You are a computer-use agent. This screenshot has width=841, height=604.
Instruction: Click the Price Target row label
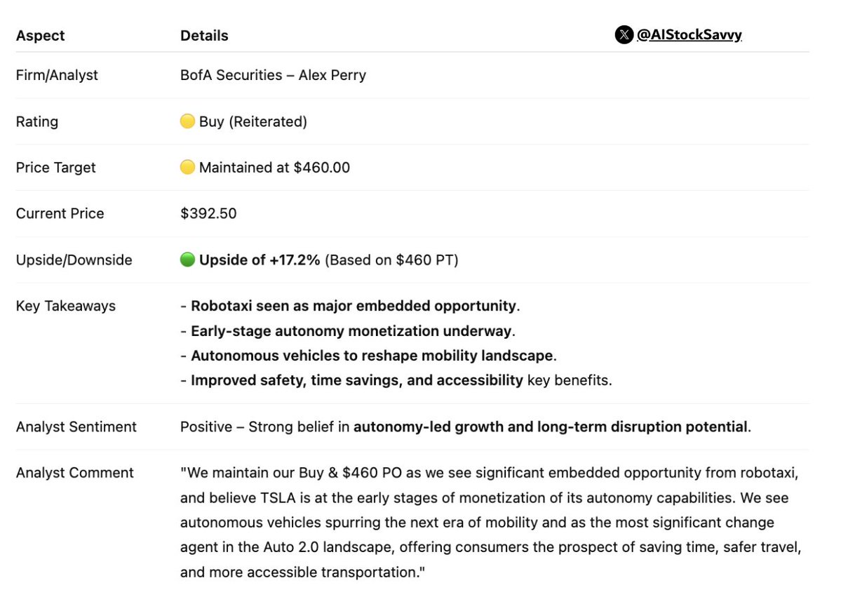coord(55,168)
